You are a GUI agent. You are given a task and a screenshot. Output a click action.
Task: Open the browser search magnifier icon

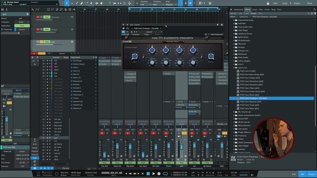[315, 9]
